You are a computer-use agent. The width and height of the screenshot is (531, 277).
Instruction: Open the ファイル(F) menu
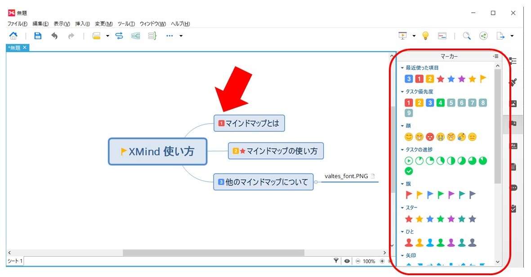17,24
